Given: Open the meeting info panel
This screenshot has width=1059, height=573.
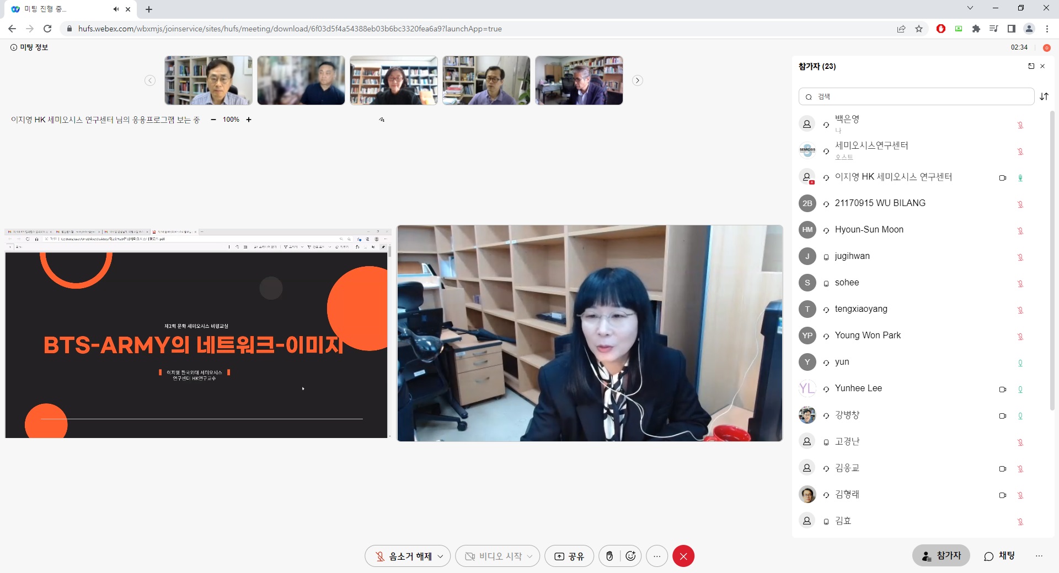Looking at the screenshot, I should 29,47.
